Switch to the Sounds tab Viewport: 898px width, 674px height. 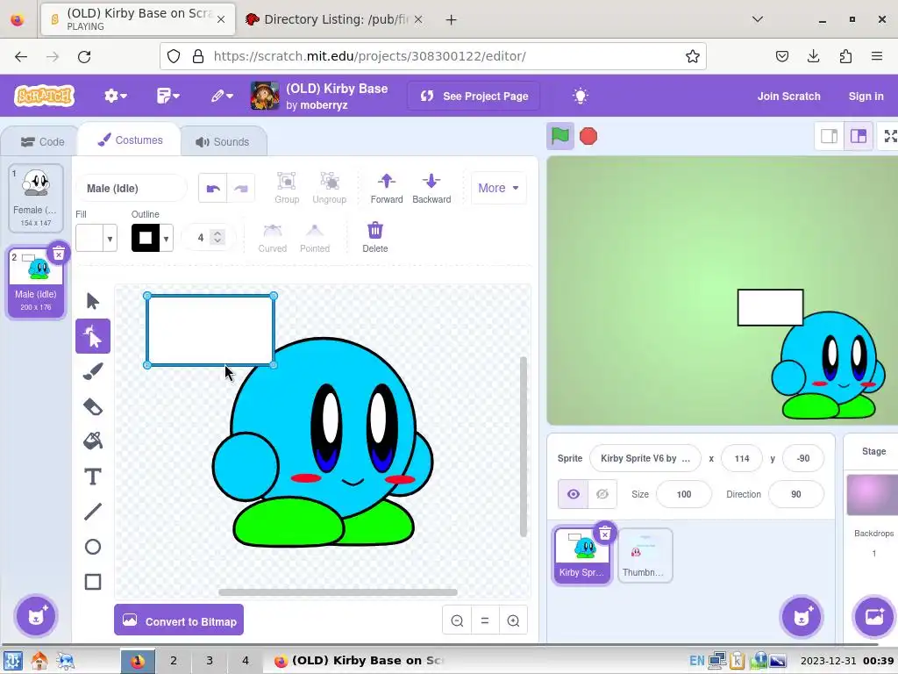223,141
